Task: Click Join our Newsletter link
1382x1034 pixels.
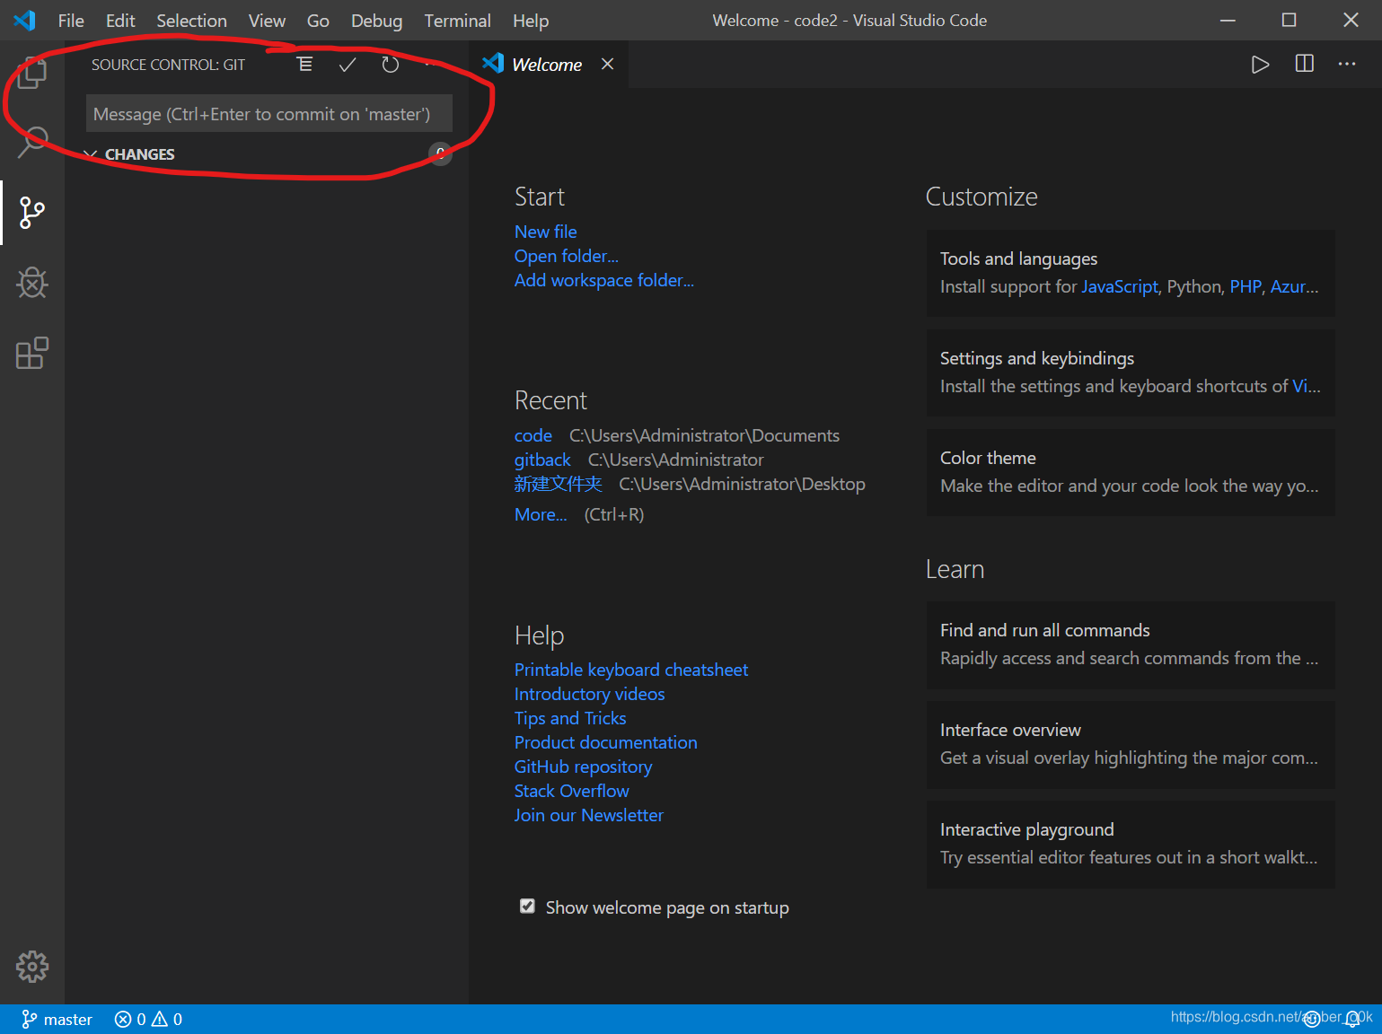Action: click(x=589, y=815)
